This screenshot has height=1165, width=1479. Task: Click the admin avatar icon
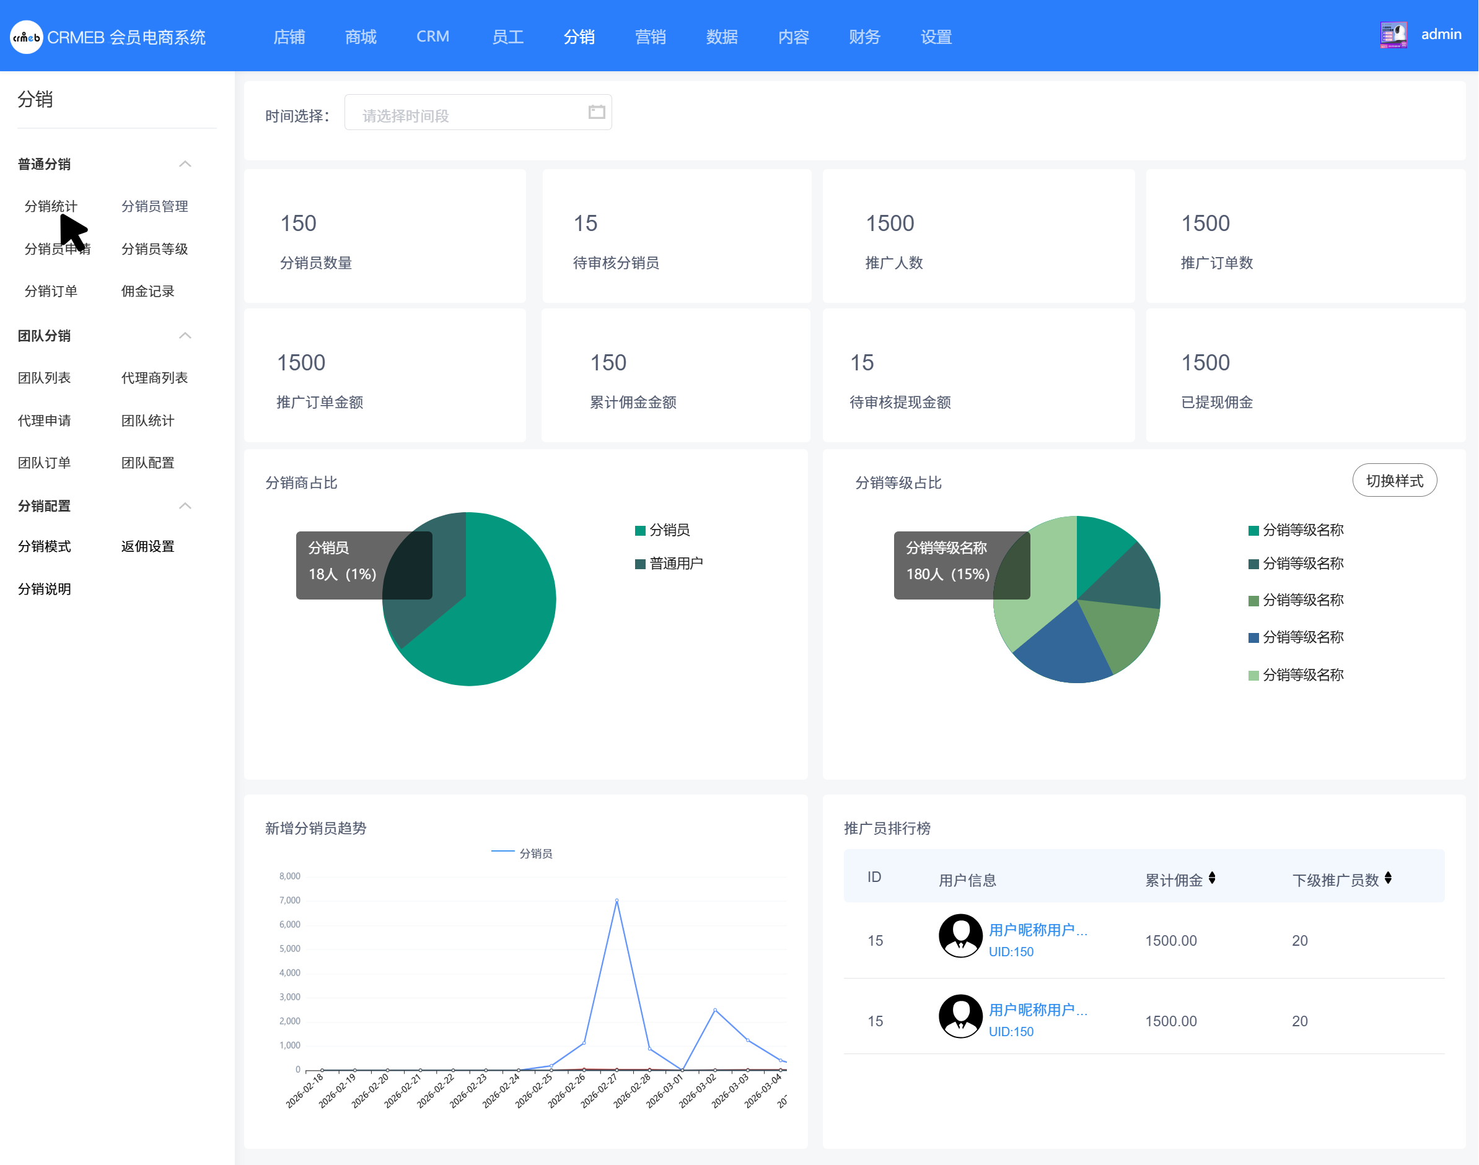[x=1392, y=35]
